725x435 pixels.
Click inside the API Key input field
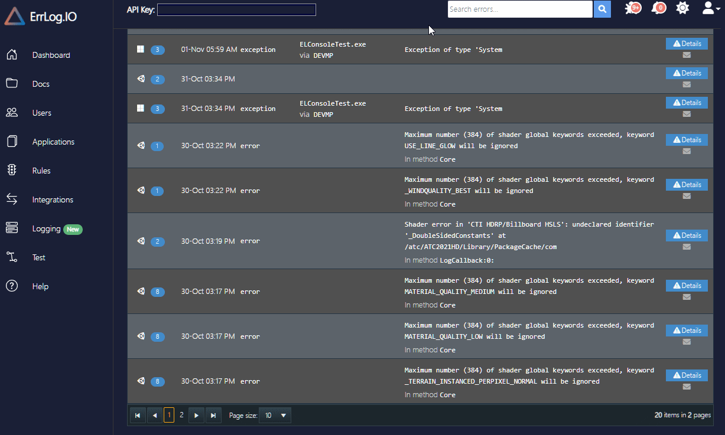point(236,9)
